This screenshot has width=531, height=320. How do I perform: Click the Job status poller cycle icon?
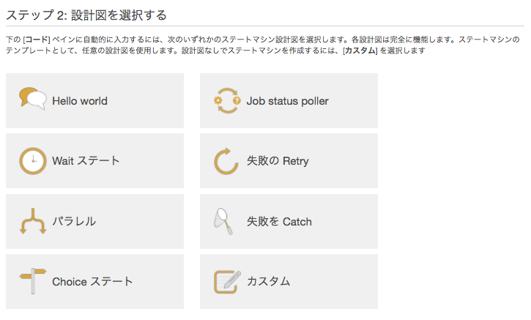pos(227,100)
